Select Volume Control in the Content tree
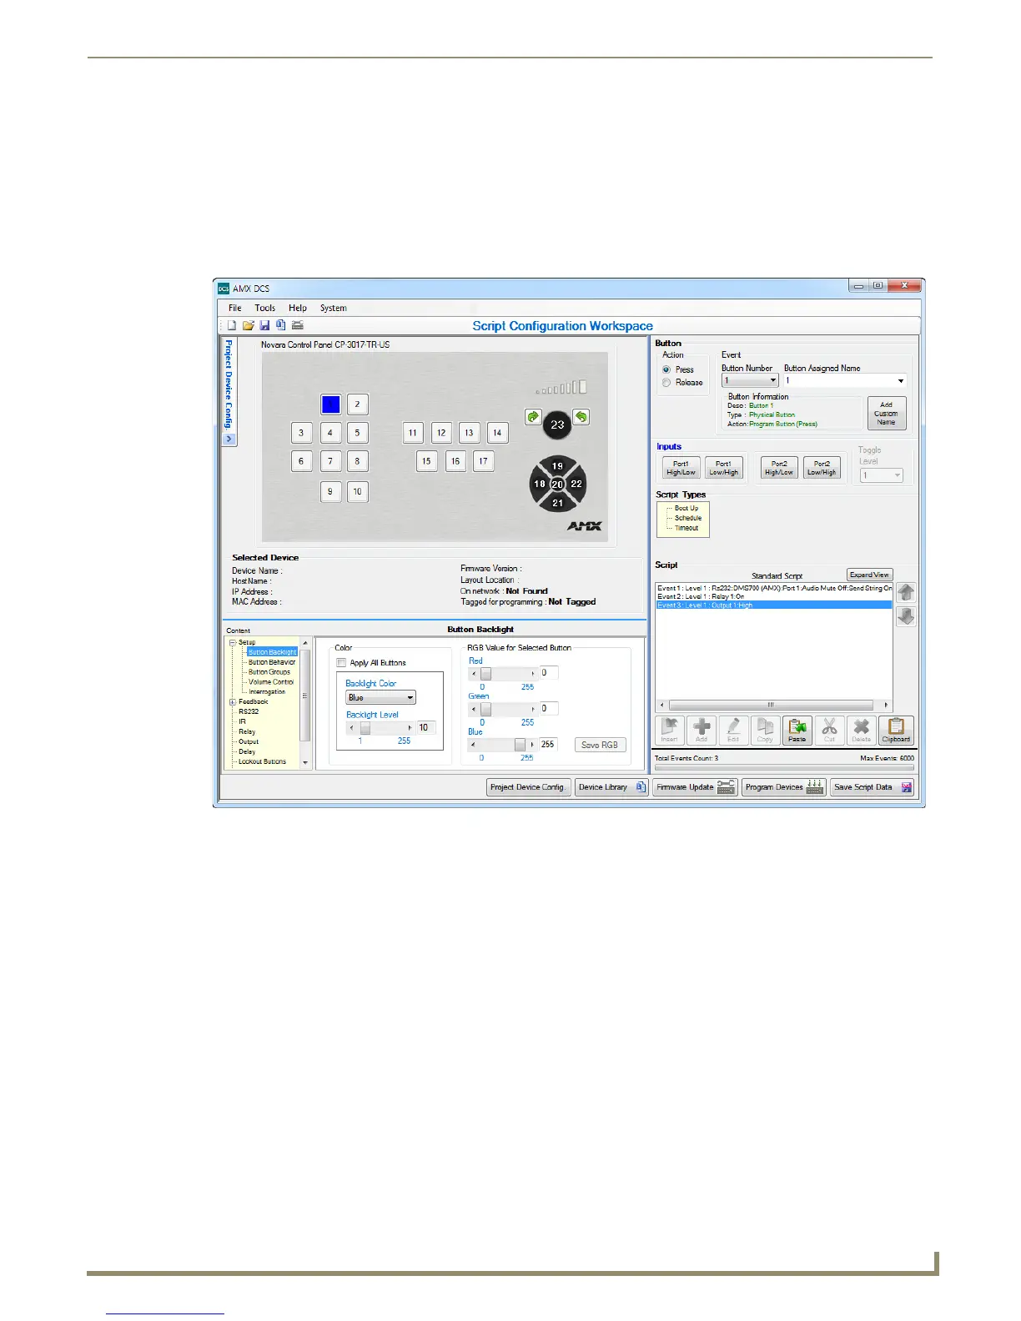 [271, 682]
